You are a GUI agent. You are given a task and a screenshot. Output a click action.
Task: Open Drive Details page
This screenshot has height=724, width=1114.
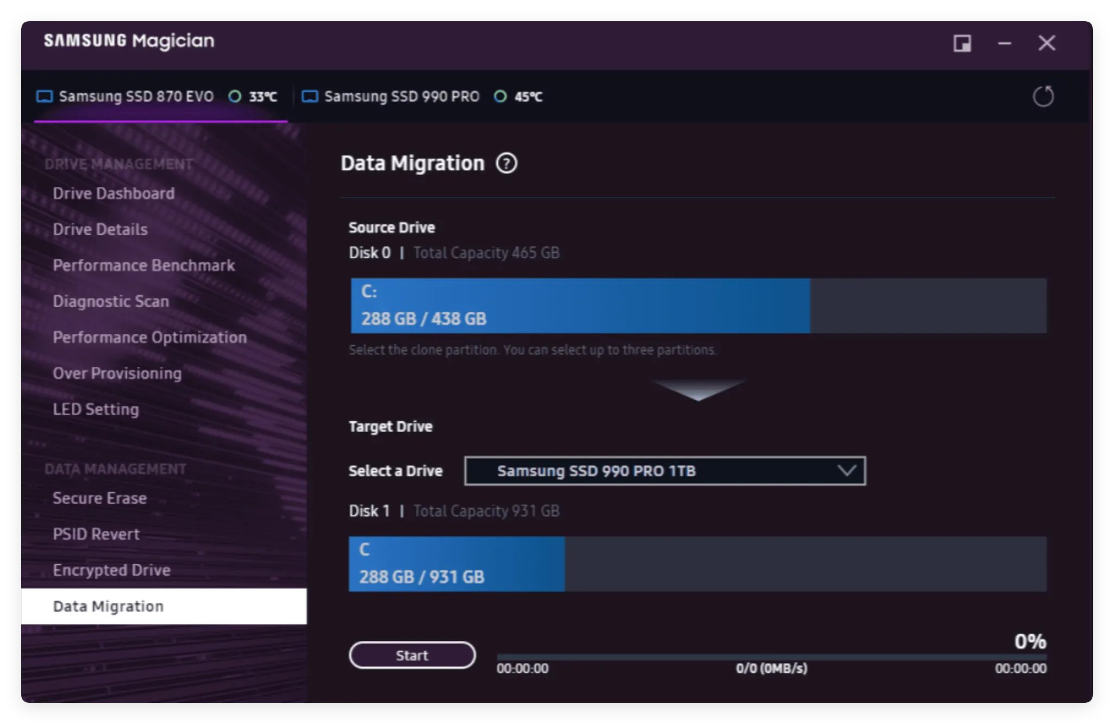tap(100, 229)
